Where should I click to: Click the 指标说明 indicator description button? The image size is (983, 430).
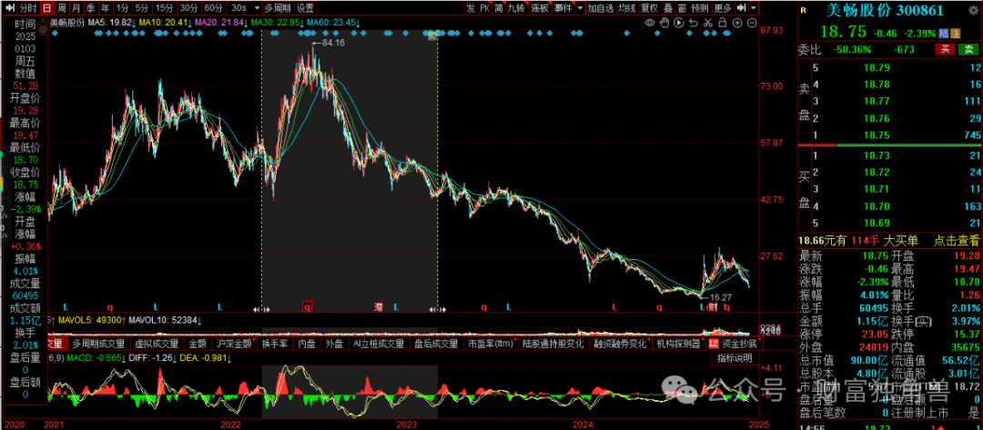(731, 358)
